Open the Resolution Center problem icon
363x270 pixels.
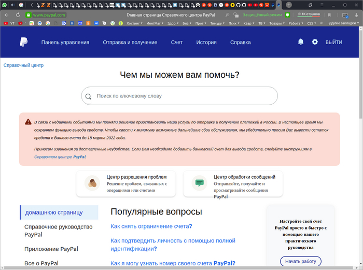pyautogui.click(x=93, y=183)
